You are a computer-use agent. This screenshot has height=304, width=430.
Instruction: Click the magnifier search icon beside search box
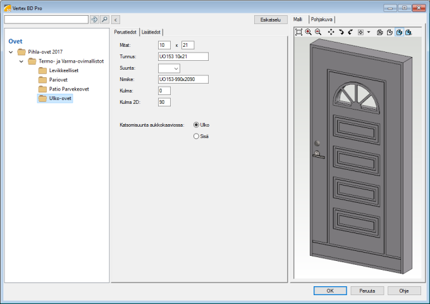point(105,20)
